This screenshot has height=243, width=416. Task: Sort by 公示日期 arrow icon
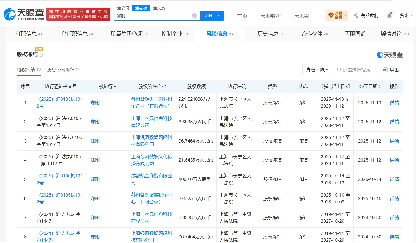point(379,87)
